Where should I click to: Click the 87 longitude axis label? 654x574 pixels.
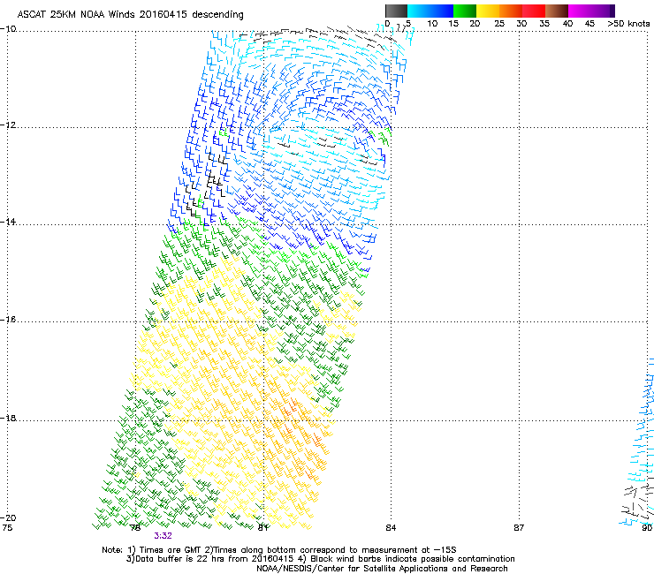519,528
